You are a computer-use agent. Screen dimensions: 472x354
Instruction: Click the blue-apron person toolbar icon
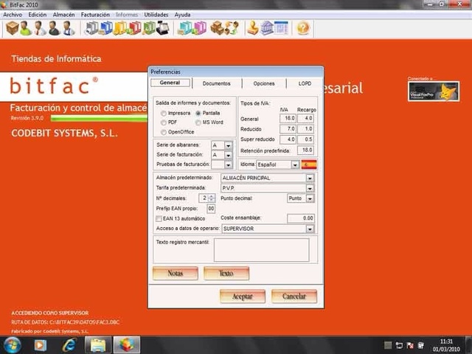tap(69, 29)
